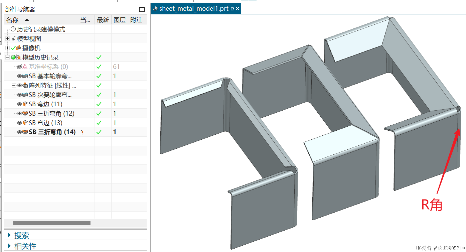466x252 pixels.
Task: Click the up-to-date checkmark in SB 弯边 (11) row
Action: point(99,104)
